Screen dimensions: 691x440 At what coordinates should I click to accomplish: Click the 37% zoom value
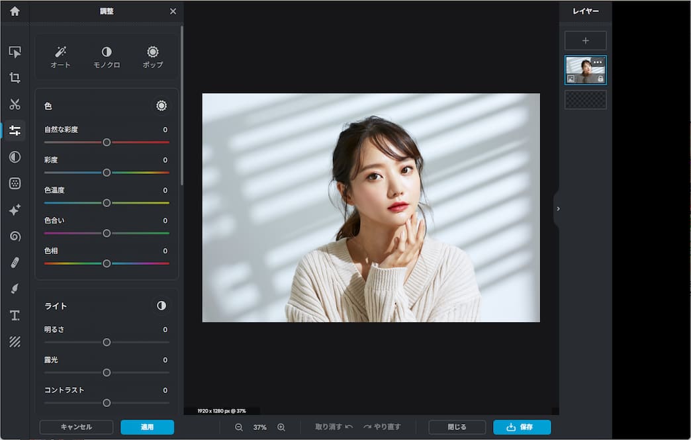(260, 427)
